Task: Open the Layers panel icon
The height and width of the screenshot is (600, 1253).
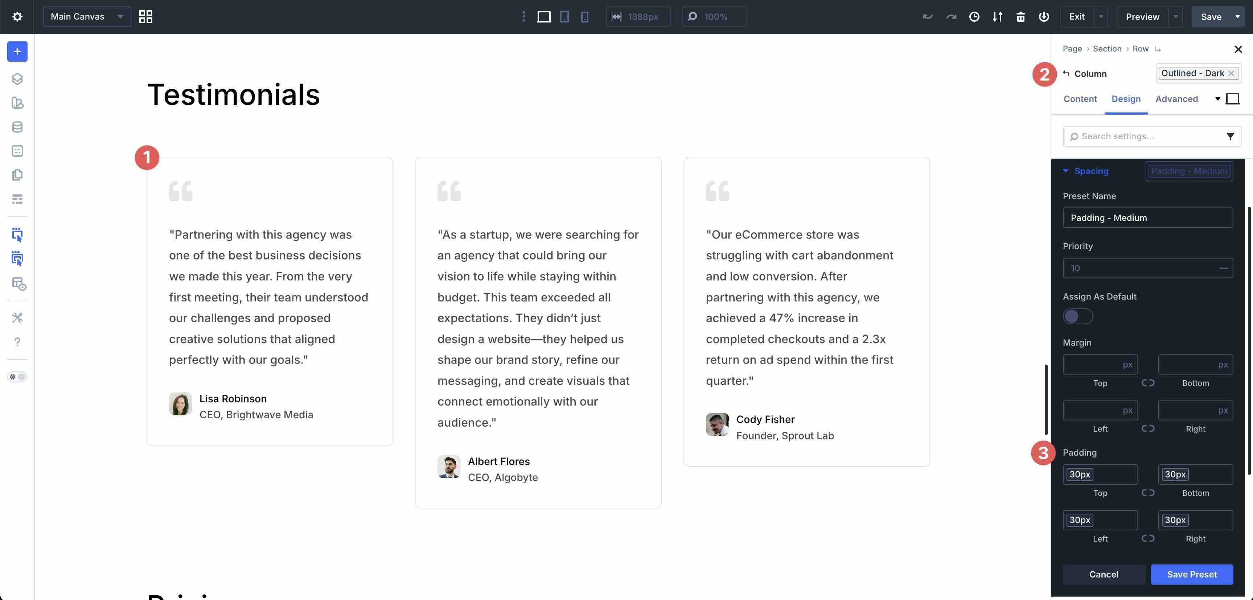Action: tap(17, 79)
